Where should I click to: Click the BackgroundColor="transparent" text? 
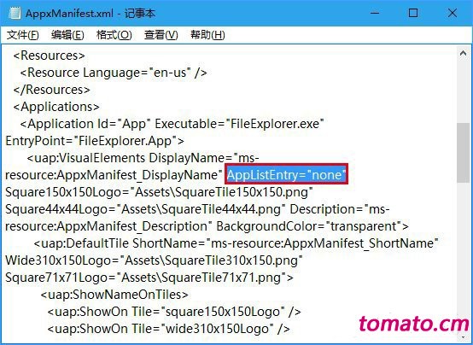[312, 226]
